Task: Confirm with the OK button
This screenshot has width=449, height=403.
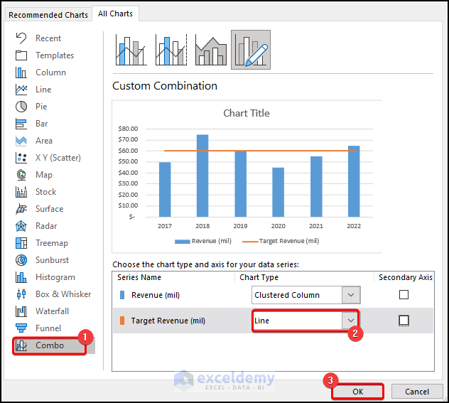Action: [x=357, y=392]
